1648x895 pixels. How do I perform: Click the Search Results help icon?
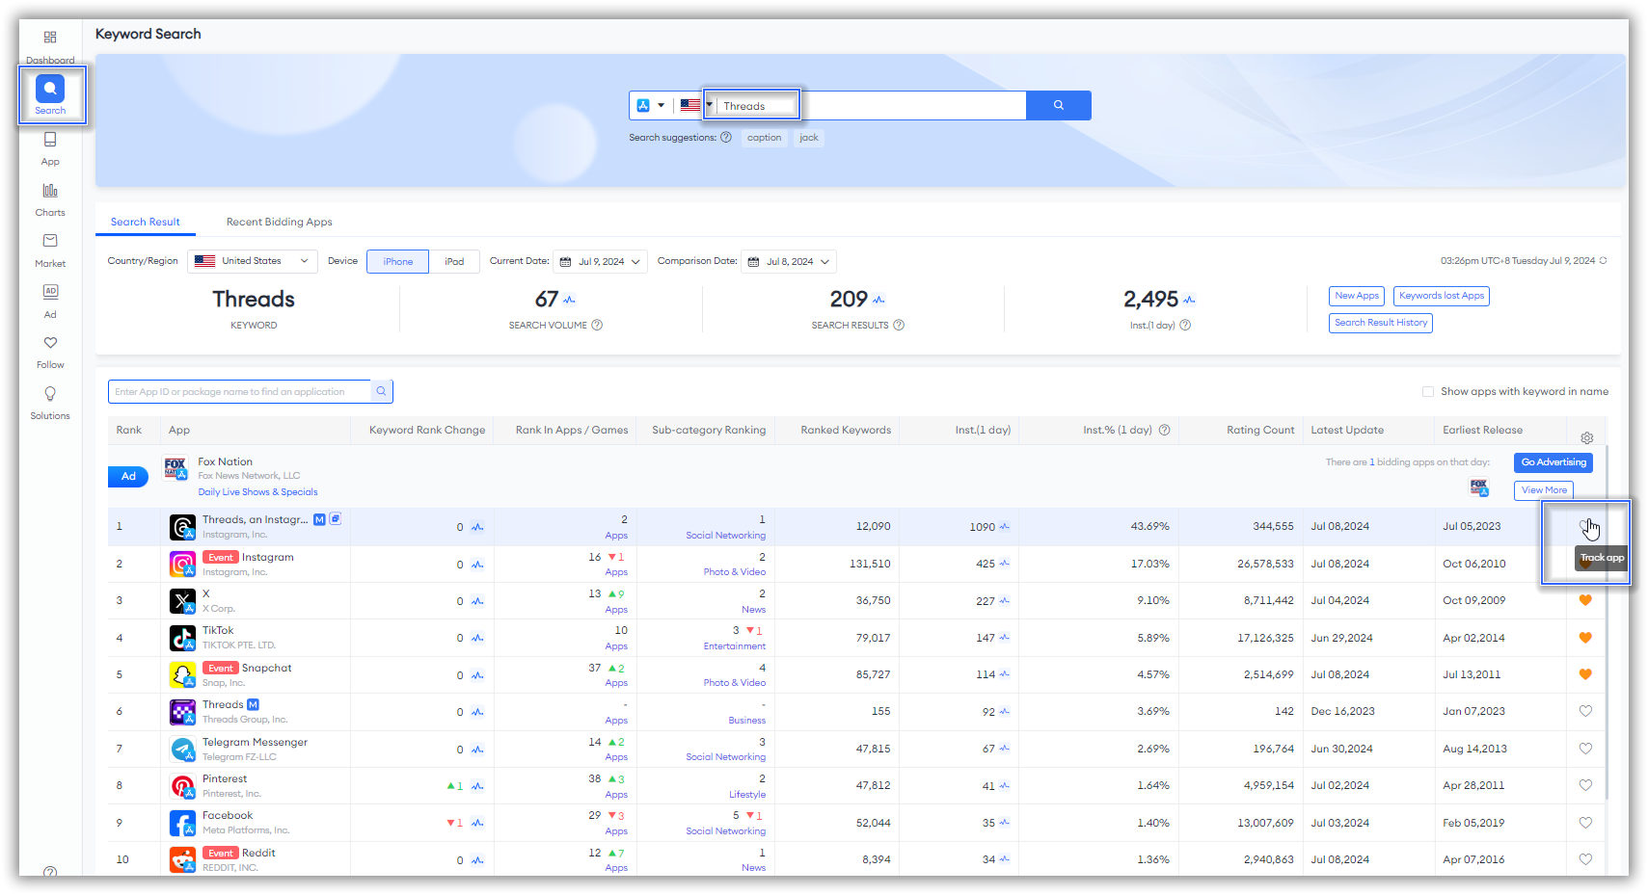pos(899,325)
